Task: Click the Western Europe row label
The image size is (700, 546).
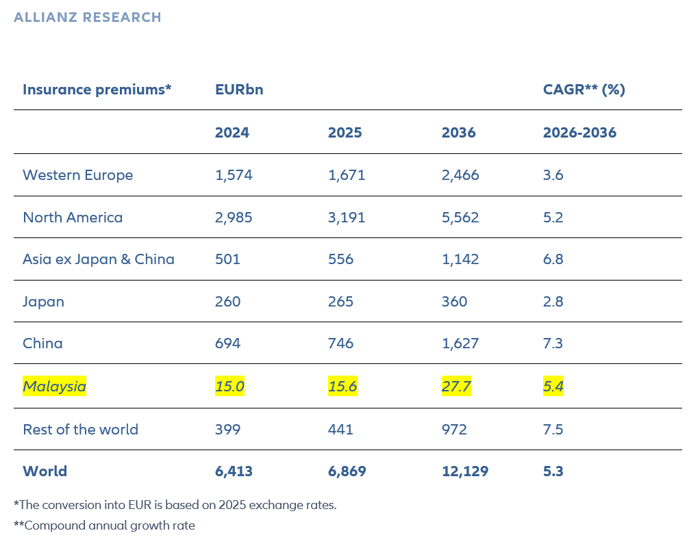Action: tap(77, 175)
